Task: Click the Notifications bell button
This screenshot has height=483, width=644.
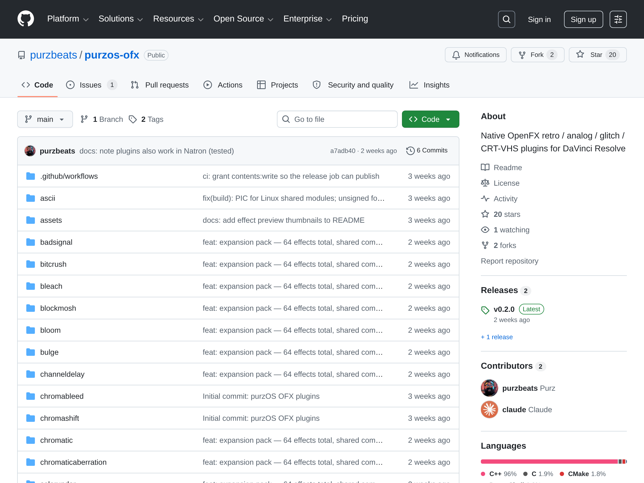Action: tap(475, 55)
